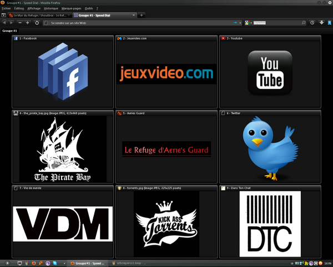Open the Historique menu
Screen dimensions: 333x267
click(x=51, y=8)
